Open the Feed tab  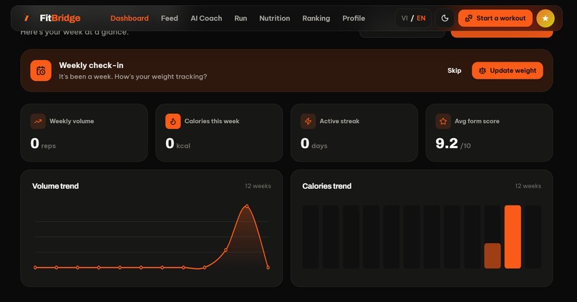click(169, 18)
